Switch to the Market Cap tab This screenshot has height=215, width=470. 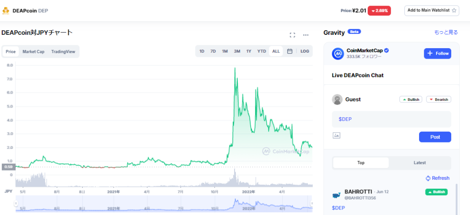pyautogui.click(x=34, y=52)
